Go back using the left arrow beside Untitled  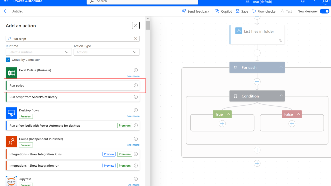click(6, 11)
